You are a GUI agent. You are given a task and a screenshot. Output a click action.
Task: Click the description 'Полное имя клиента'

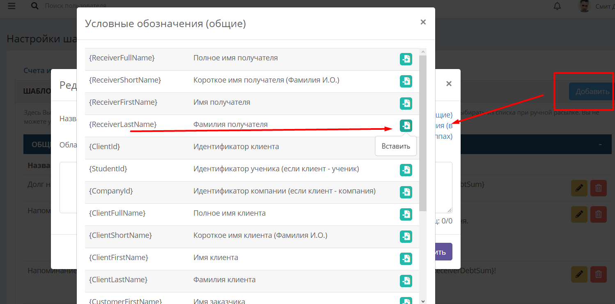click(229, 213)
